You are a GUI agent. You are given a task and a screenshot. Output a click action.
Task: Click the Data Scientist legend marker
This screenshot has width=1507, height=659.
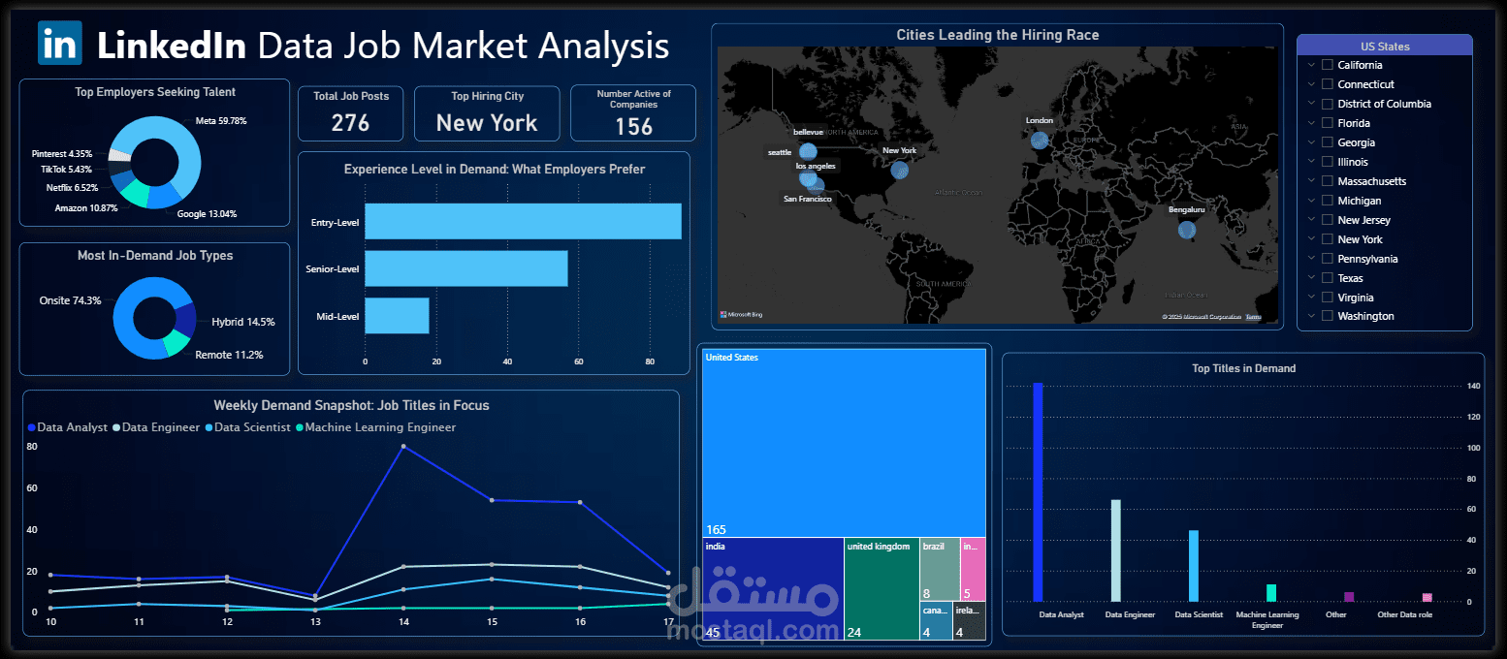pos(208,427)
